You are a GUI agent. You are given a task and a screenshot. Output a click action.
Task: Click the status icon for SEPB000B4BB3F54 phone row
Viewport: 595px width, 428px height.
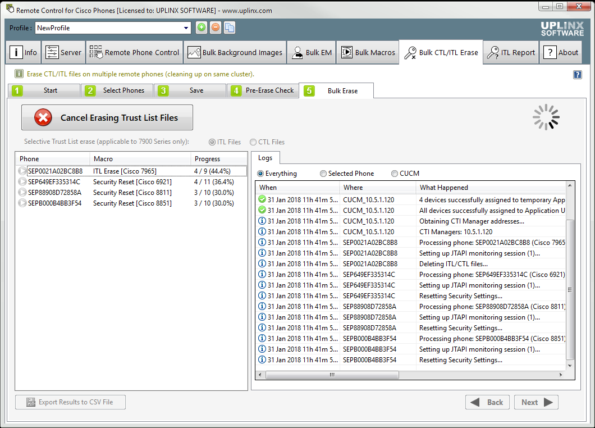coord(22,203)
